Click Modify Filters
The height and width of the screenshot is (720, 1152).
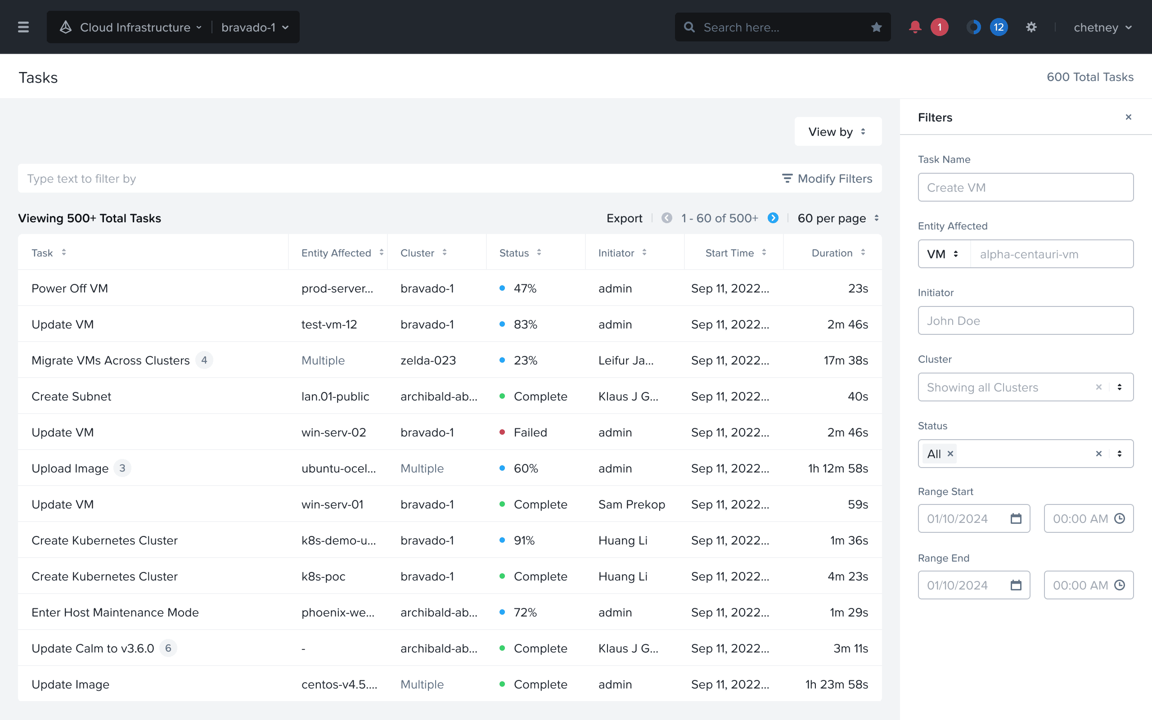pyautogui.click(x=827, y=179)
